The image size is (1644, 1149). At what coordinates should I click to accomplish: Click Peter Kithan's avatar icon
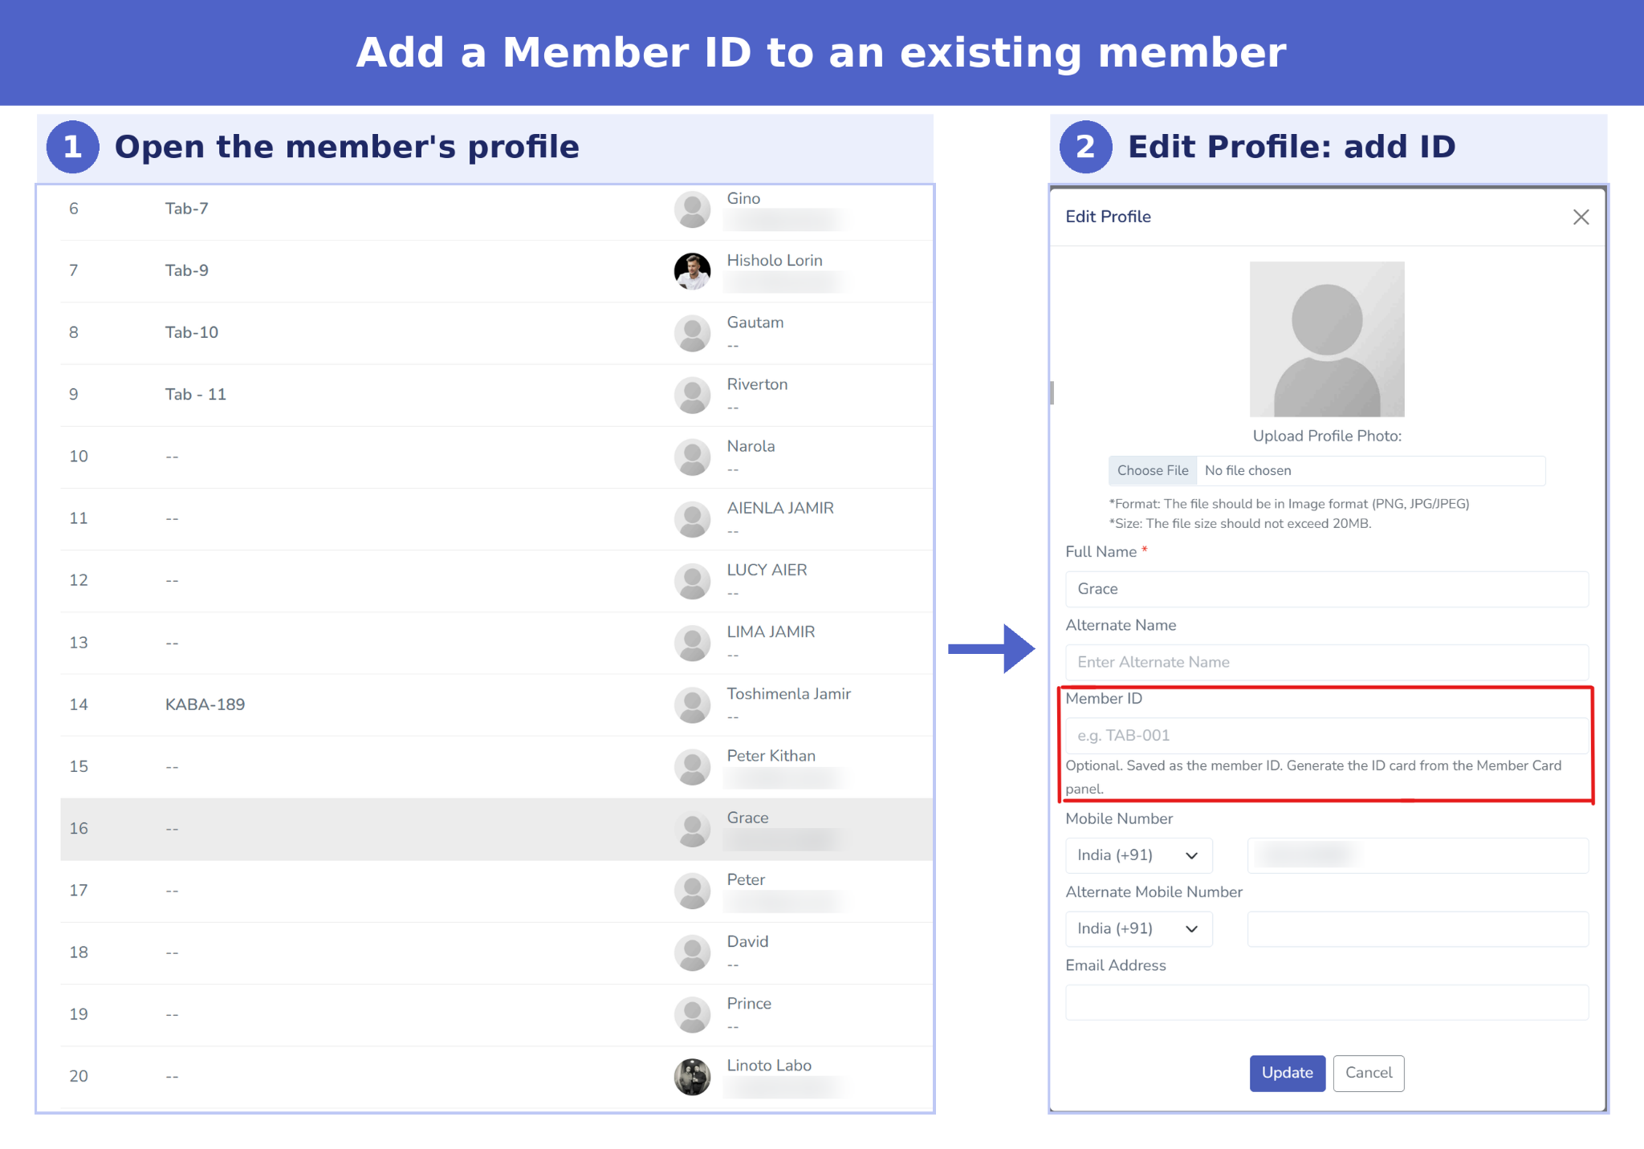692,767
